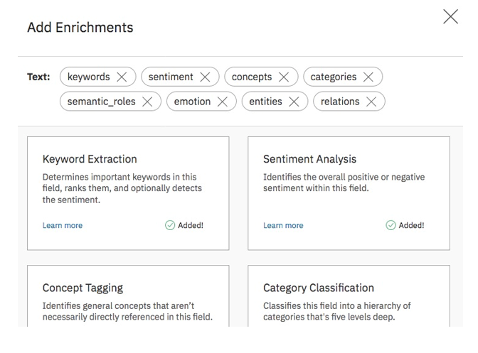478x353 pixels.
Task: Remove the keywords enrichment tag
Action: pyautogui.click(x=122, y=77)
